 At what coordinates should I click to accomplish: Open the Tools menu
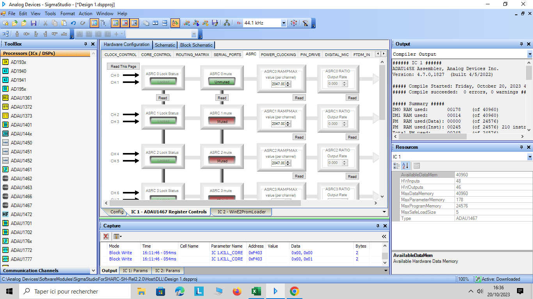(x=50, y=13)
